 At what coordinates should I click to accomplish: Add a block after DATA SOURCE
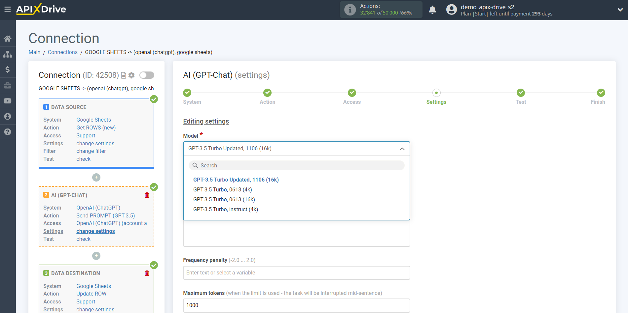pyautogui.click(x=96, y=177)
